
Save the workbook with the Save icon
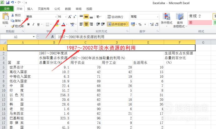point(7,2)
